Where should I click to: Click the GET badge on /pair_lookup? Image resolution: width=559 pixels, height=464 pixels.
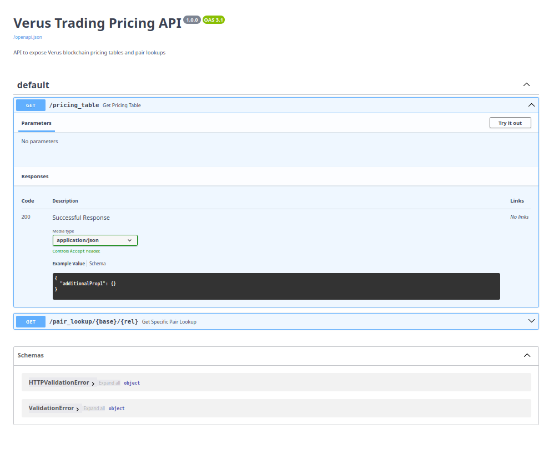(31, 321)
